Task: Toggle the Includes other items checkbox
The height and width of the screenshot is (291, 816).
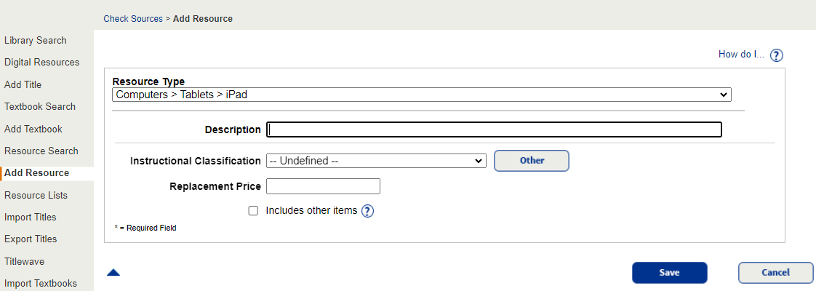Action: (253, 211)
